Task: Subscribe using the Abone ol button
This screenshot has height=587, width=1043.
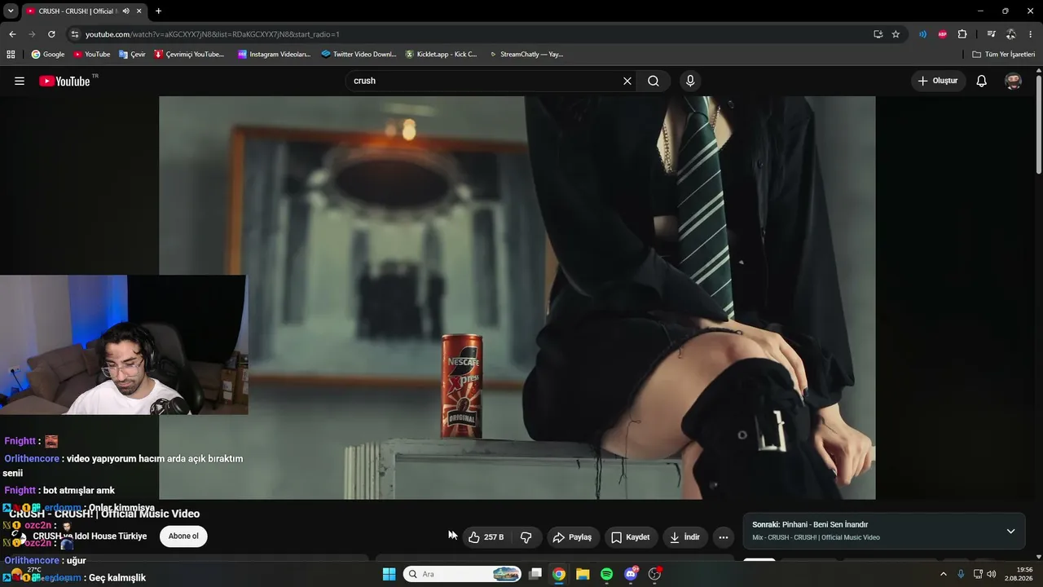Action: pyautogui.click(x=183, y=536)
